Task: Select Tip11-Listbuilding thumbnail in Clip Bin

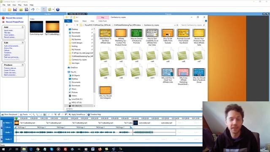Action: click(x=52, y=27)
